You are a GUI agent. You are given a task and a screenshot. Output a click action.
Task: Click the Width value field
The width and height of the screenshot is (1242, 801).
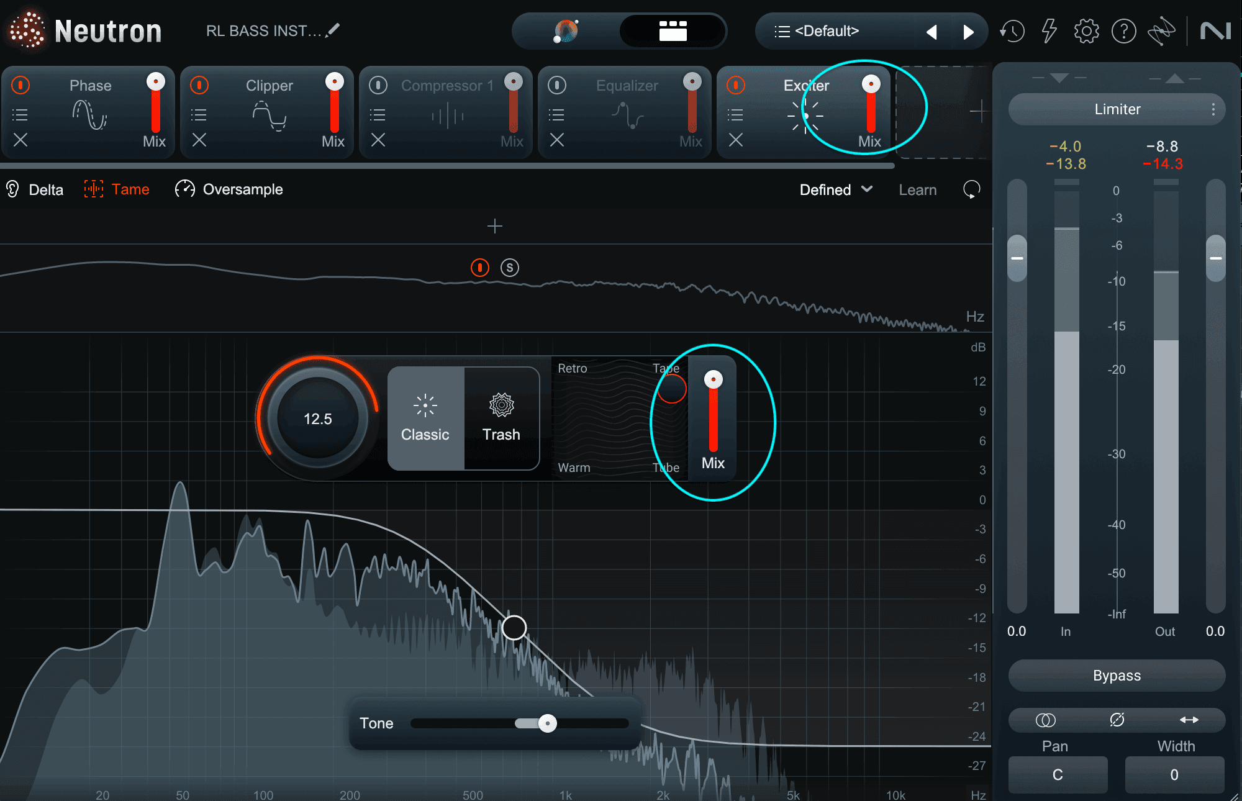point(1174,775)
